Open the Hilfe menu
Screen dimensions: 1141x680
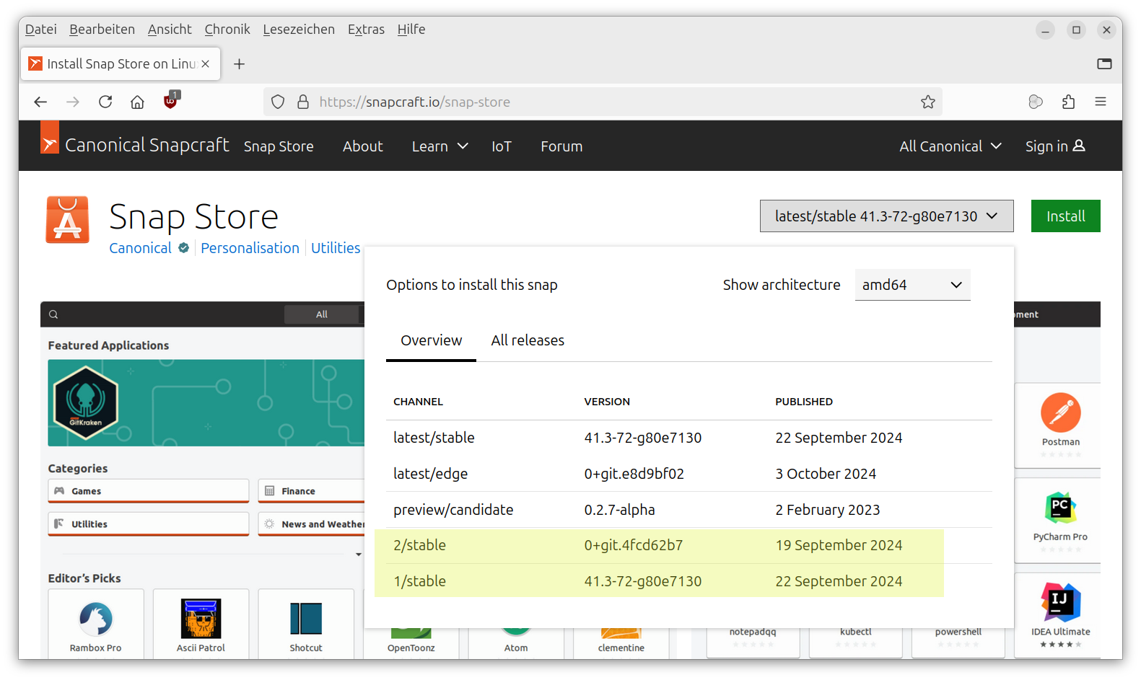[x=411, y=30]
